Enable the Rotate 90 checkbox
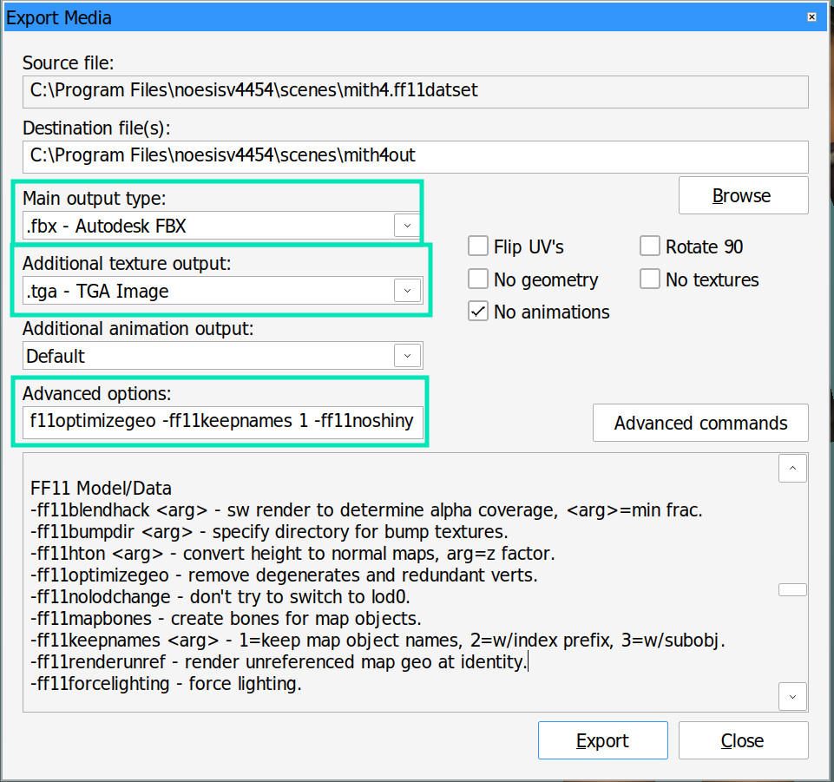Image resolution: width=834 pixels, height=782 pixels. point(649,246)
